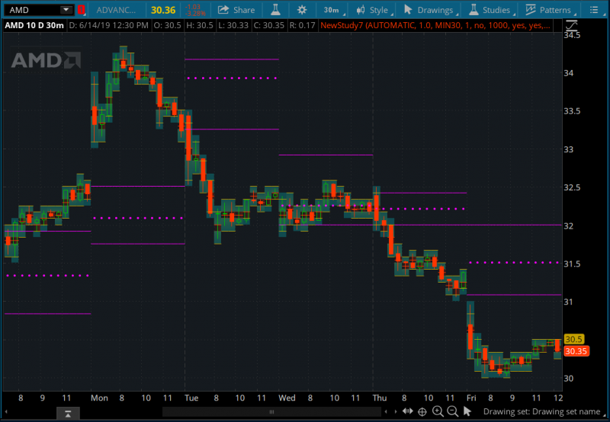
Task: Click the list menu icon at top right
Action: 596,10
